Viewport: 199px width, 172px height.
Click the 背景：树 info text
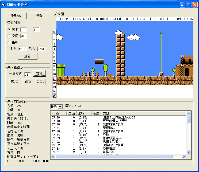coord(13,152)
